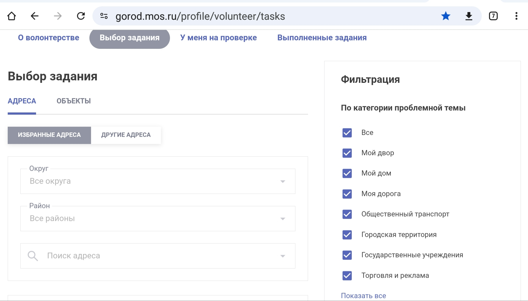Click "По категории проблемной темы" heading

[403, 108]
